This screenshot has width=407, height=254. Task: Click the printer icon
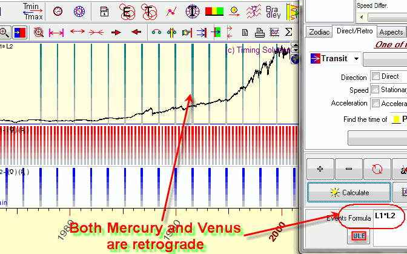point(259,33)
